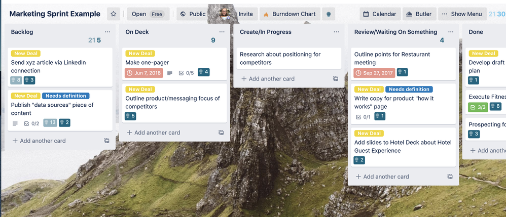The image size is (506, 217).
Task: Click 1 point badge on Develop draft card
Action: tap(474, 80)
